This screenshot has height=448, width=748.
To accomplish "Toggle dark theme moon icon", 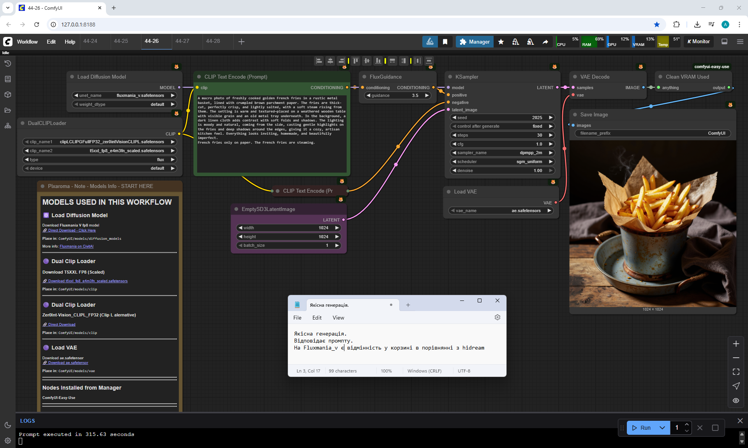I will coord(8,425).
